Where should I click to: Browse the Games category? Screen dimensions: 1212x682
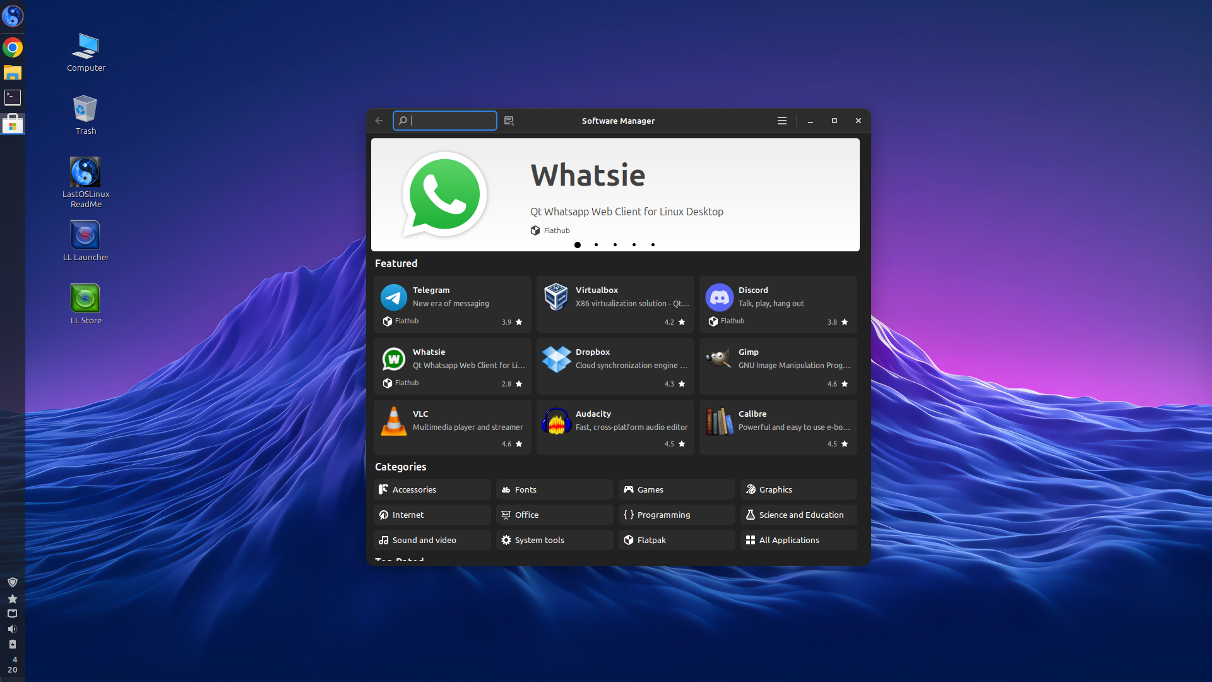tap(677, 489)
